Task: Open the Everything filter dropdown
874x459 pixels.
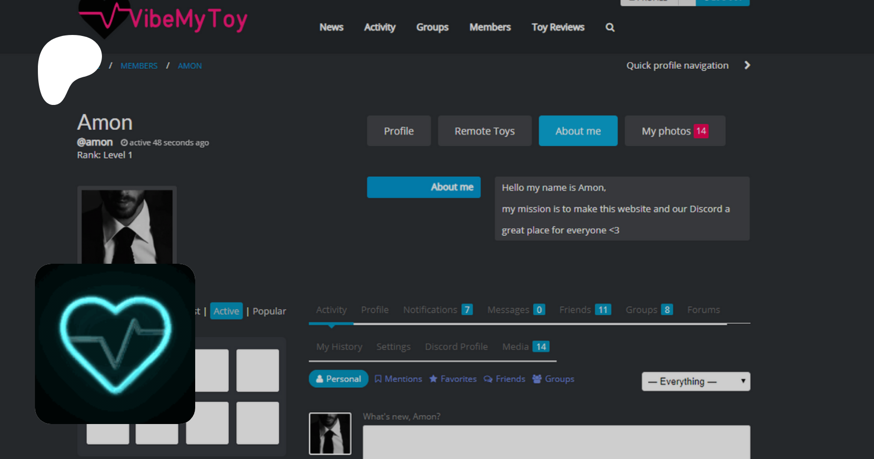Action: [x=695, y=382]
